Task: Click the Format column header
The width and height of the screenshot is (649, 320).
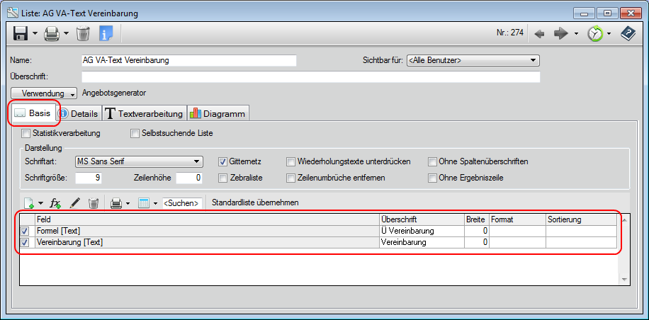Action: (x=517, y=220)
